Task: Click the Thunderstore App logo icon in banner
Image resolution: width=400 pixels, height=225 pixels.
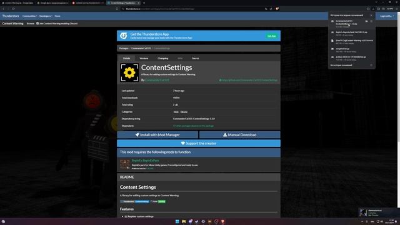Action: 124,36
